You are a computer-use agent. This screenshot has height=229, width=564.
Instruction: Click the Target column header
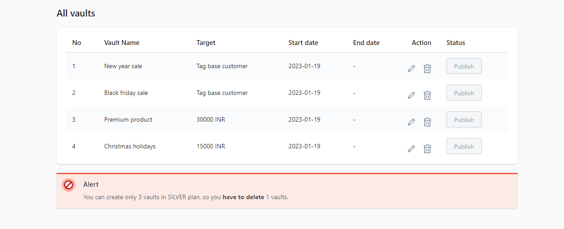(206, 43)
